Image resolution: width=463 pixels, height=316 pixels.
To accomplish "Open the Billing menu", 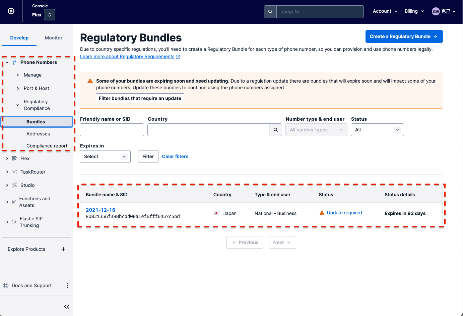I will [414, 11].
